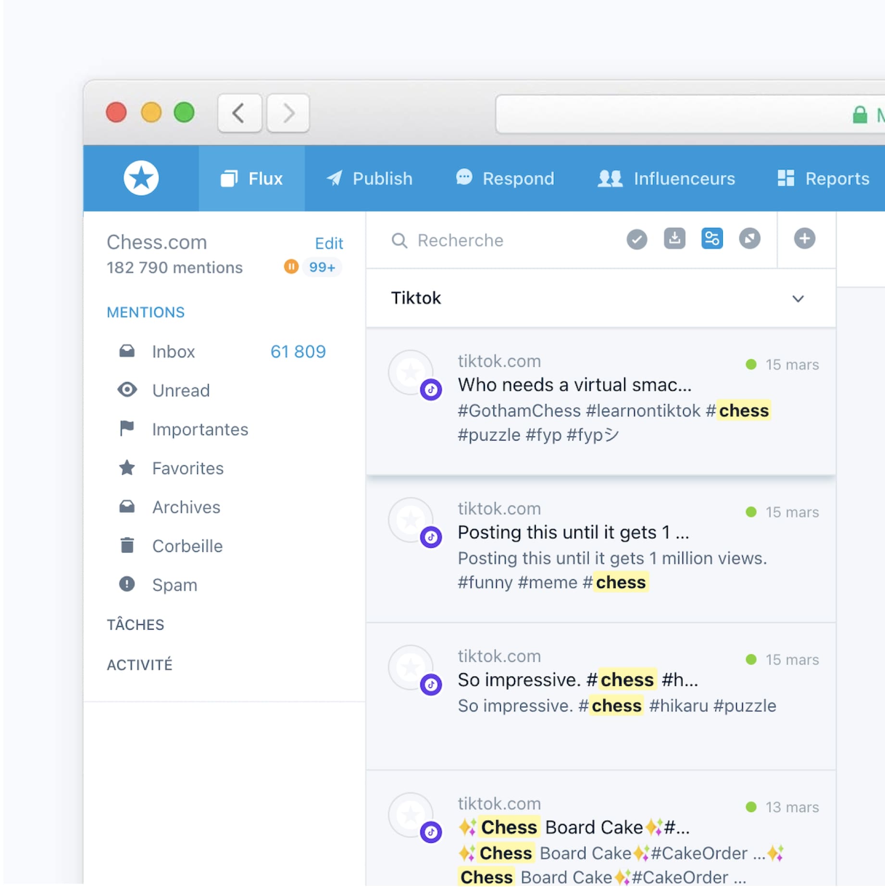Open the Respond tab
This screenshot has width=885, height=887.
point(505,178)
